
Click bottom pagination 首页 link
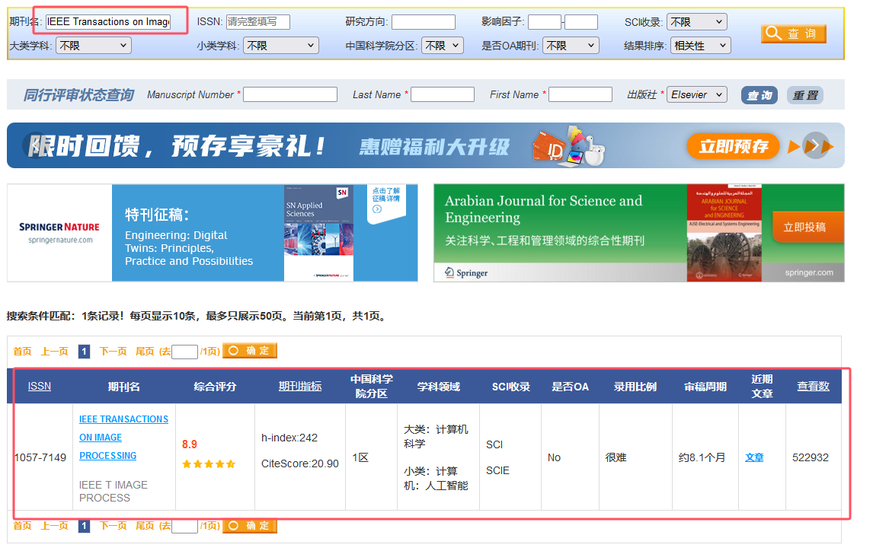click(23, 525)
